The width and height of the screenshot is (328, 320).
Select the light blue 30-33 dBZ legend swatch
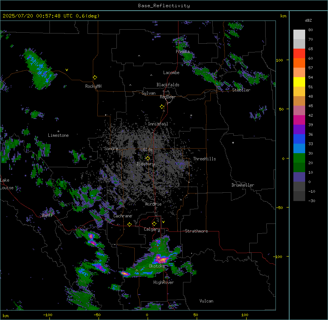(299, 148)
